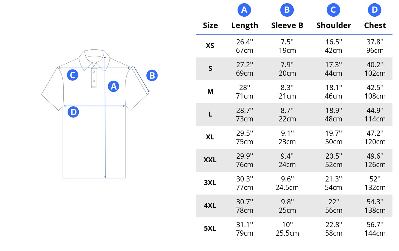
Task: Click the polo shirt collar in diagram
Action: pyautogui.click(x=94, y=59)
